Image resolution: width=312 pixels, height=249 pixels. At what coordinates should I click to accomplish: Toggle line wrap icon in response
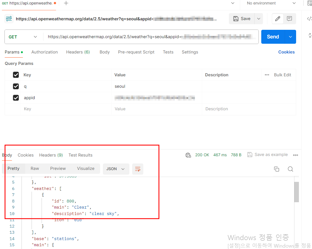point(138,169)
